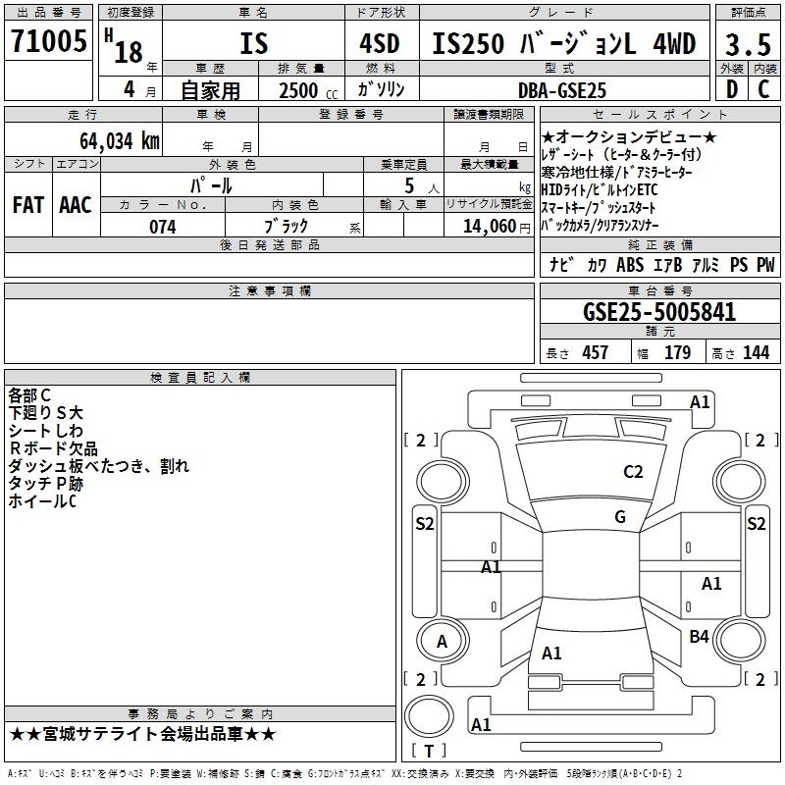Select the interior color ブラック
Viewport: 785px width, 785px height.
click(x=286, y=227)
